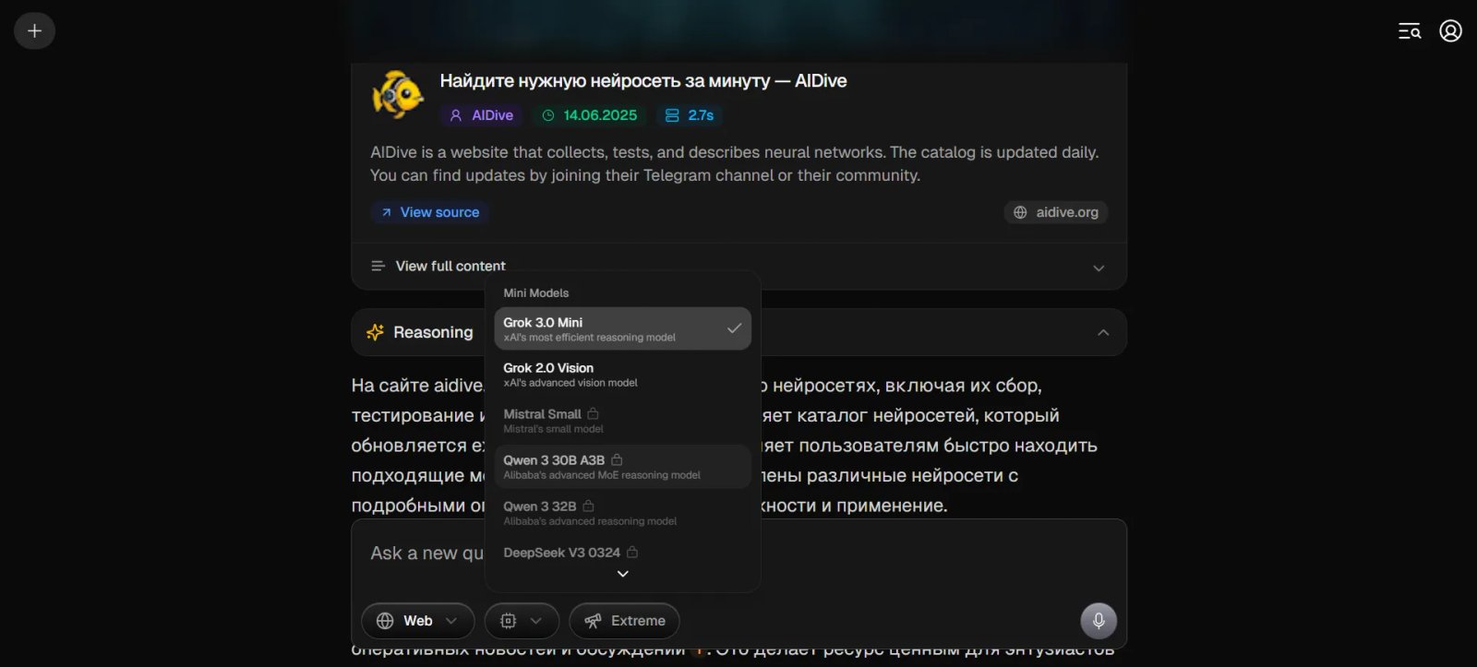The width and height of the screenshot is (1477, 667).
Task: Click the globe icon in Web button
Action: (385, 621)
